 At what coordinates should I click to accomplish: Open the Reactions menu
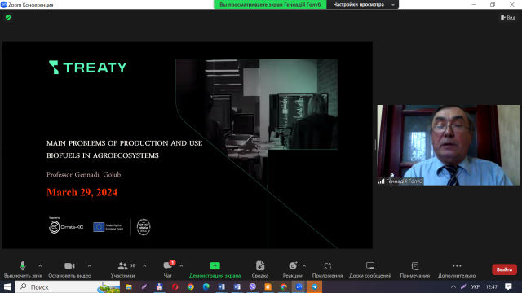tap(292, 269)
